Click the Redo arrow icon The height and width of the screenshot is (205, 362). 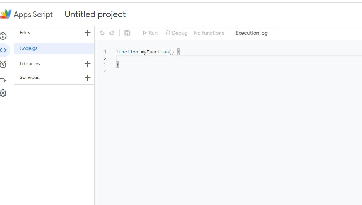112,33
